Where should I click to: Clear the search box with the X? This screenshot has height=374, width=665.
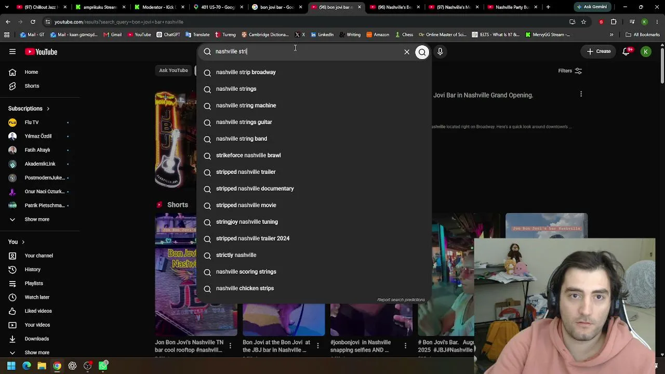[407, 51]
